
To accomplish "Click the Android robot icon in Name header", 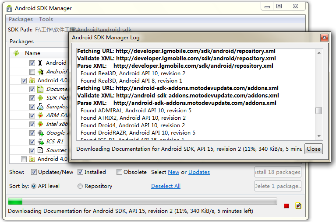I will click(16, 53).
